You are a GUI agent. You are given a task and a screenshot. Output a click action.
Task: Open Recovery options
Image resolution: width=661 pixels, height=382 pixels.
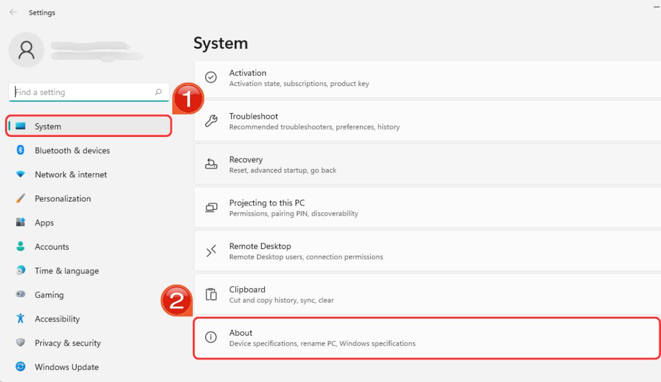pos(397,164)
